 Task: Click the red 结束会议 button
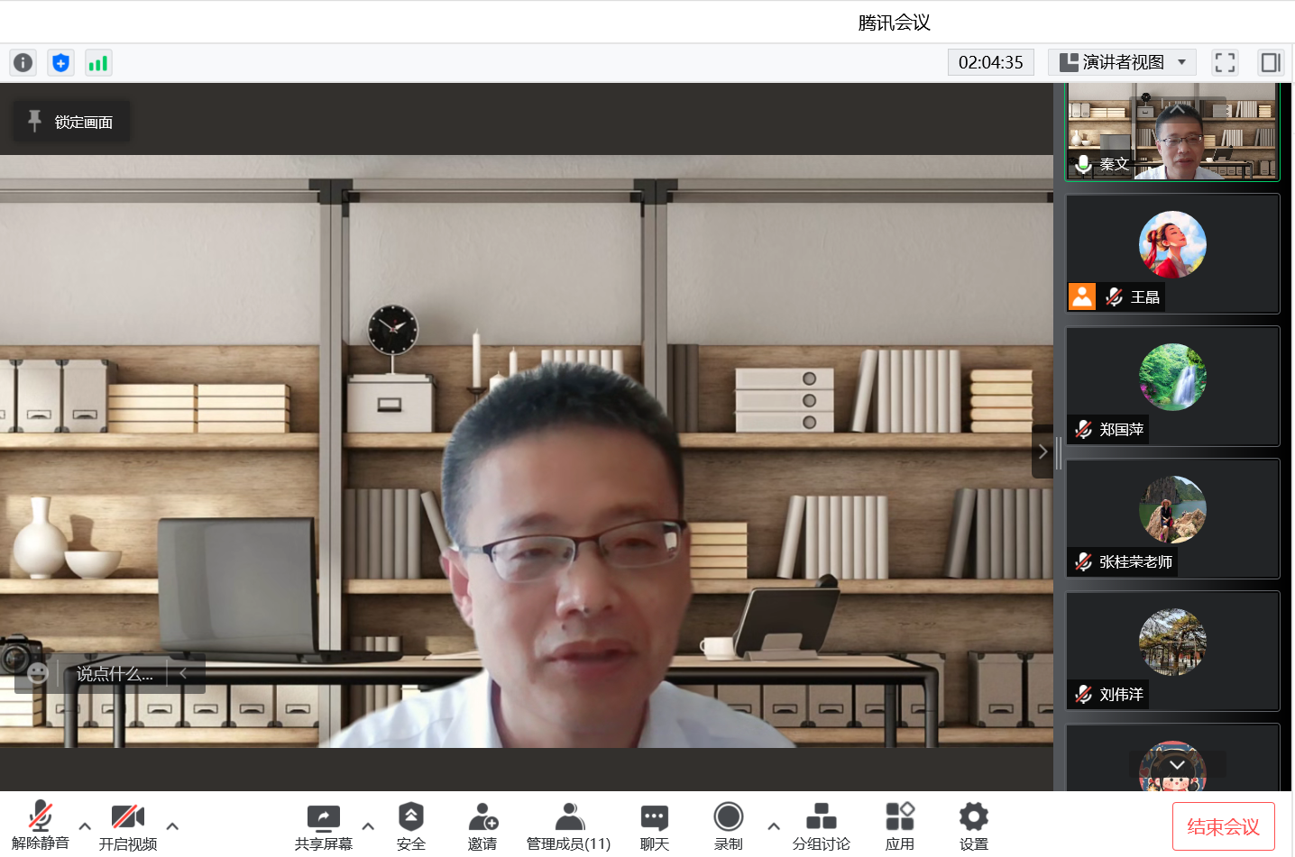[x=1223, y=826]
